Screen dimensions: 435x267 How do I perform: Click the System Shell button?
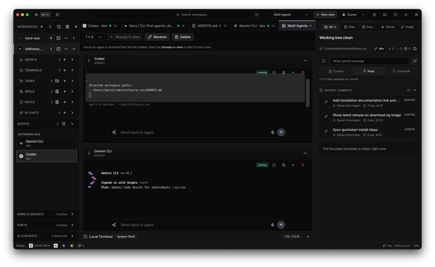click(x=126, y=237)
